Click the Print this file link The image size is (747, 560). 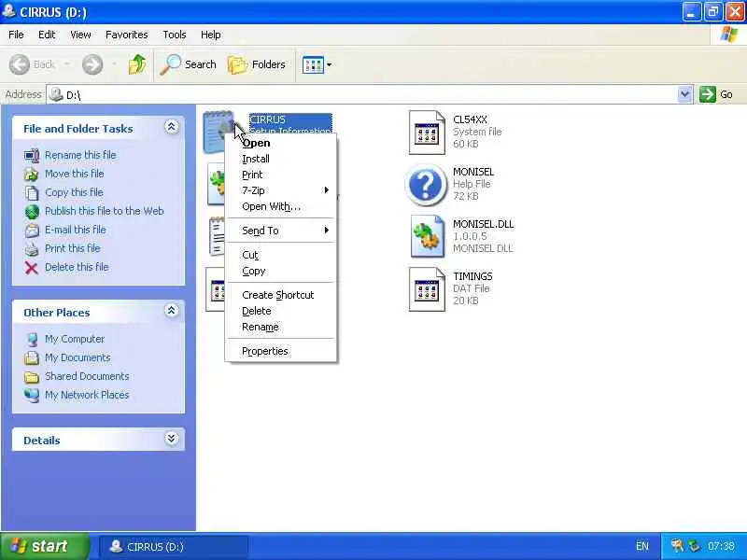point(73,248)
